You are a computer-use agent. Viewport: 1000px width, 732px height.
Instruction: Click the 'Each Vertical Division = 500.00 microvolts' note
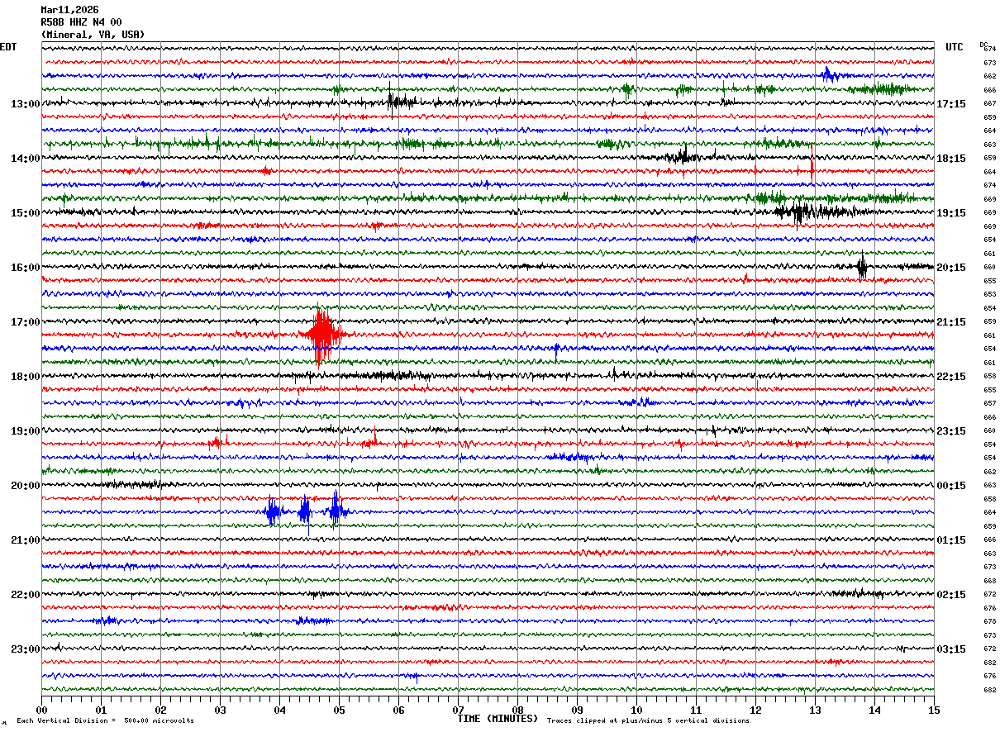(105, 721)
